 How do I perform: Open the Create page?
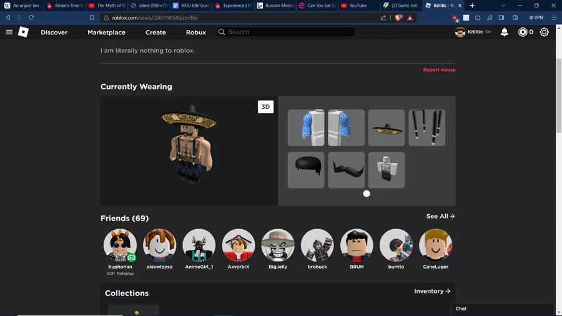pos(155,32)
